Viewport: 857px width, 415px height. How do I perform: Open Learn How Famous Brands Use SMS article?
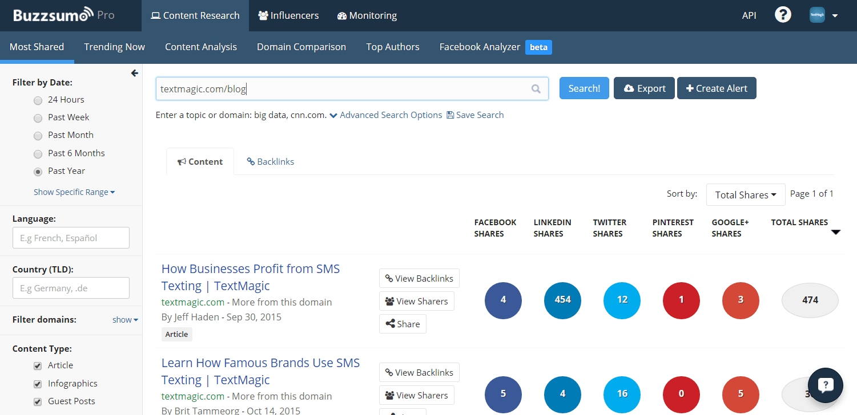coord(260,371)
